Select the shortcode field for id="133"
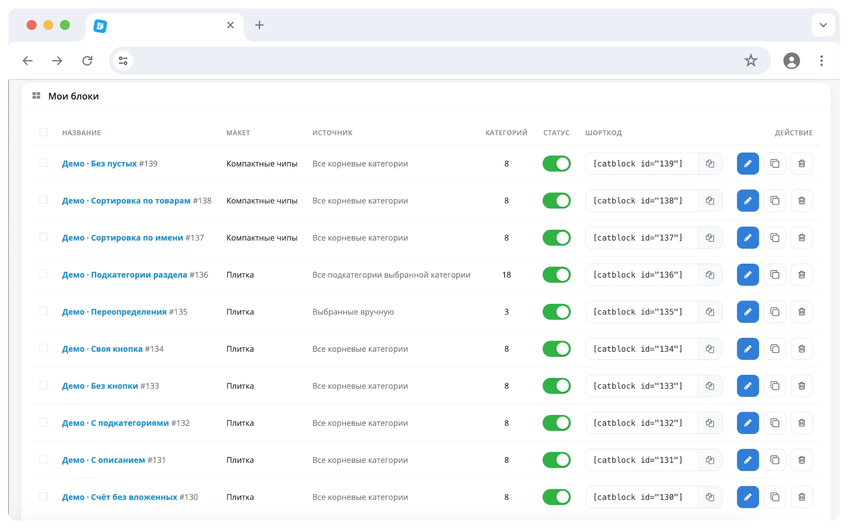Viewport: 848px width, 529px height. pos(642,386)
